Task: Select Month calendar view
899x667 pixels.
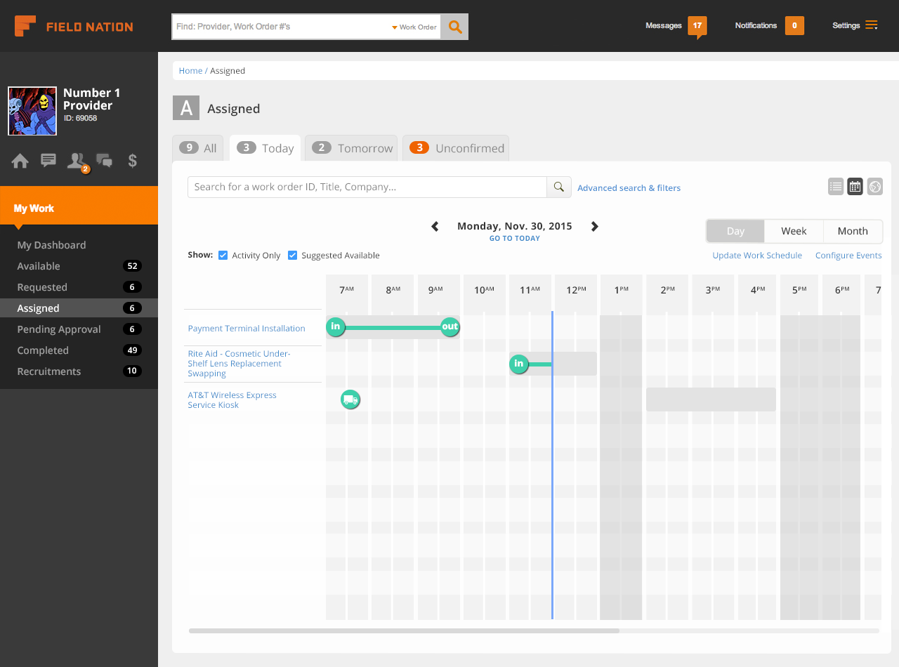Action: (853, 231)
